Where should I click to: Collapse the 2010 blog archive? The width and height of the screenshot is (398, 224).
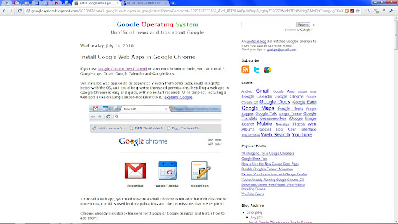pyautogui.click(x=243, y=213)
